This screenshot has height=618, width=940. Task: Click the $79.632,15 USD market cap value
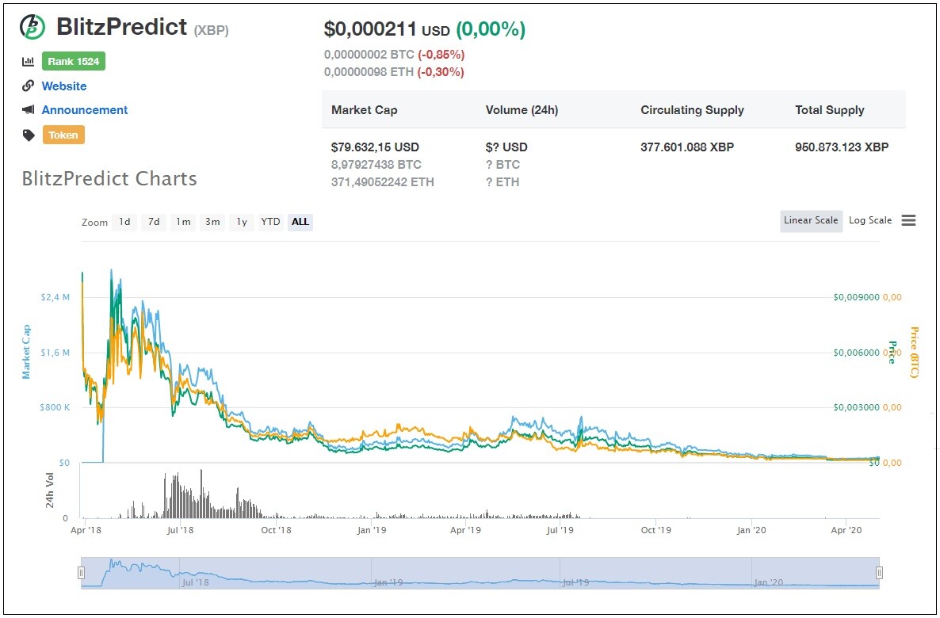tap(375, 147)
